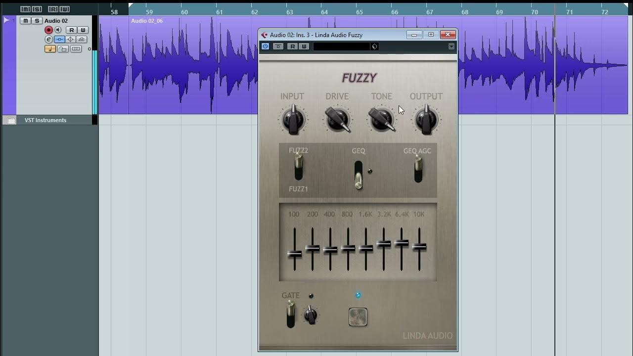Screen dimensions: 633x356
Task: Click the LINDA AUDIO brand label
Action: (x=427, y=336)
